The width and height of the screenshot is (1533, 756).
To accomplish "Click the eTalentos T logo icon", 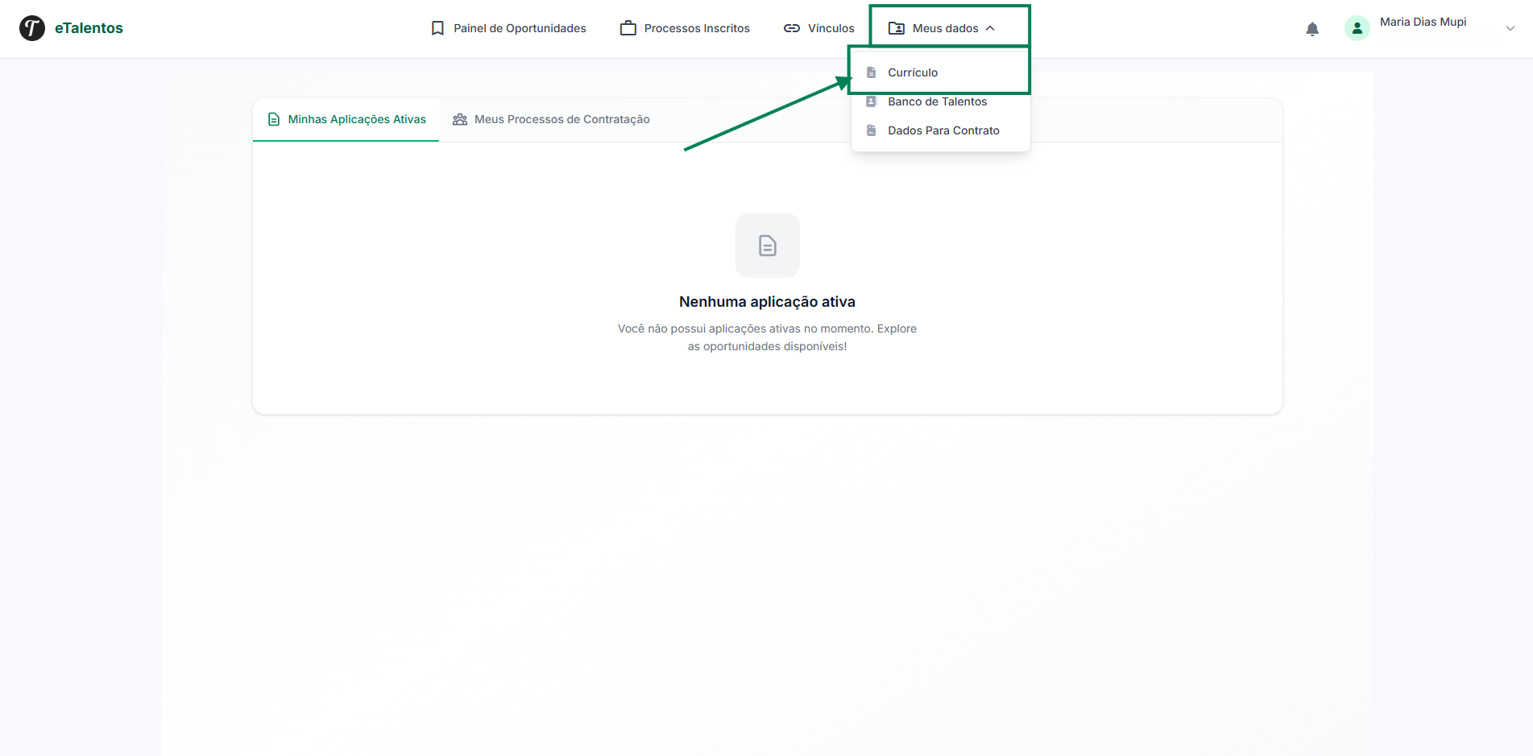I will pos(32,28).
